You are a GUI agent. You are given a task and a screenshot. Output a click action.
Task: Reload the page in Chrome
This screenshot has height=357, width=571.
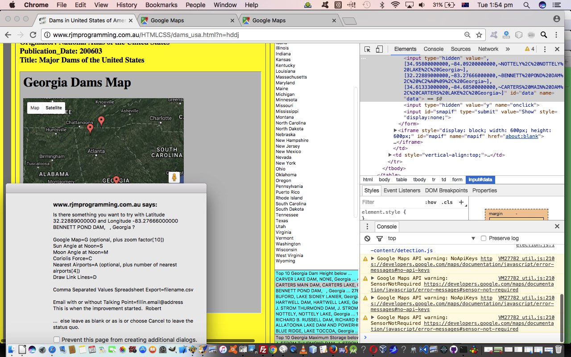click(x=33, y=35)
